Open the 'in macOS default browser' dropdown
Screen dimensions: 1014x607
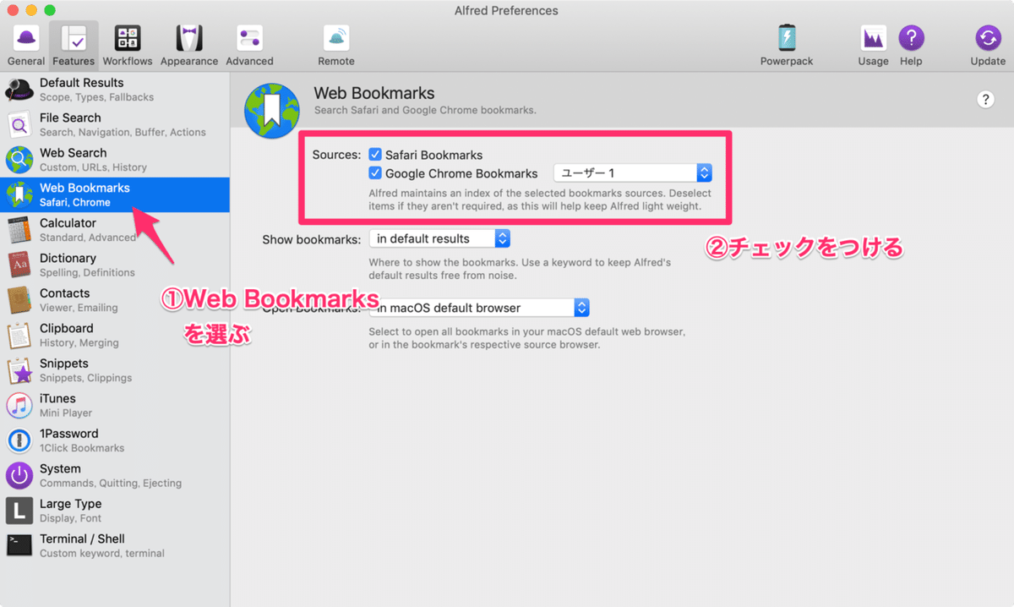click(x=479, y=308)
